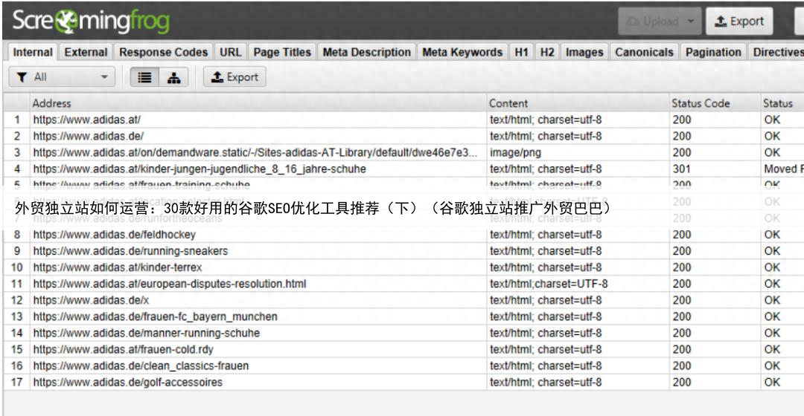
Task: Switch to tree structure view icon
Action: pos(173,77)
